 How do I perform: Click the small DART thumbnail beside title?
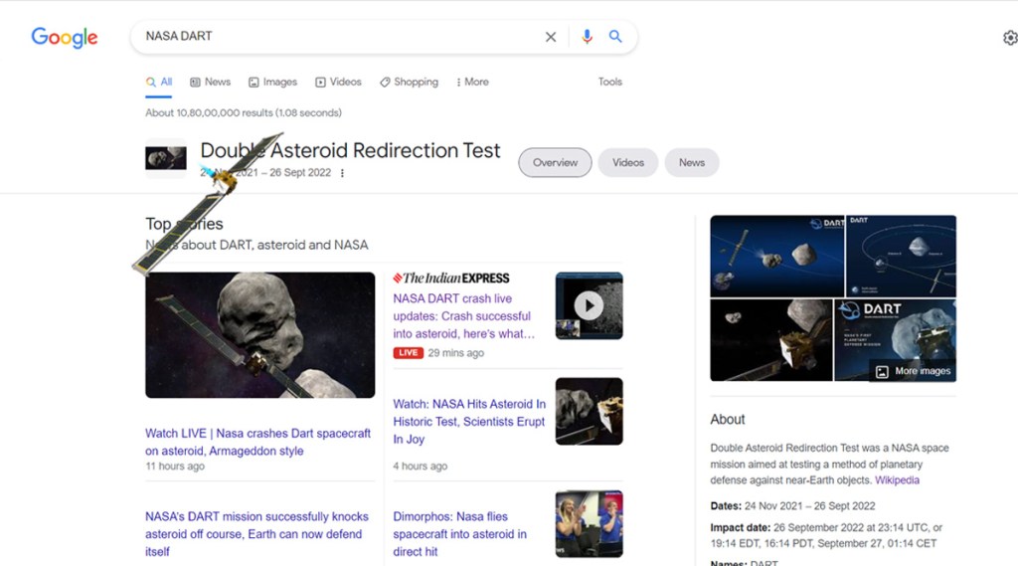[166, 158]
